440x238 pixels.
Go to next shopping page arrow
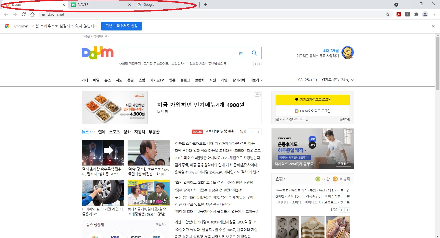(x=347, y=210)
